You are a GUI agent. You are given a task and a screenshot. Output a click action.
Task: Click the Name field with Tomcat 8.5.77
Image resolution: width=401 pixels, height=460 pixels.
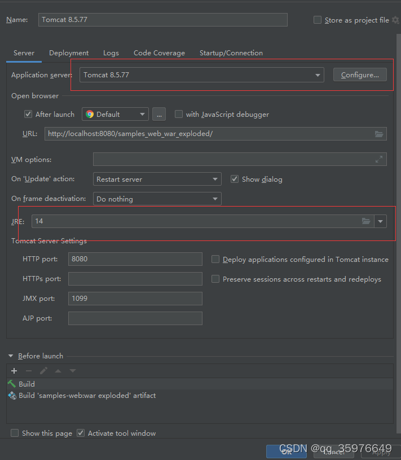162,20
